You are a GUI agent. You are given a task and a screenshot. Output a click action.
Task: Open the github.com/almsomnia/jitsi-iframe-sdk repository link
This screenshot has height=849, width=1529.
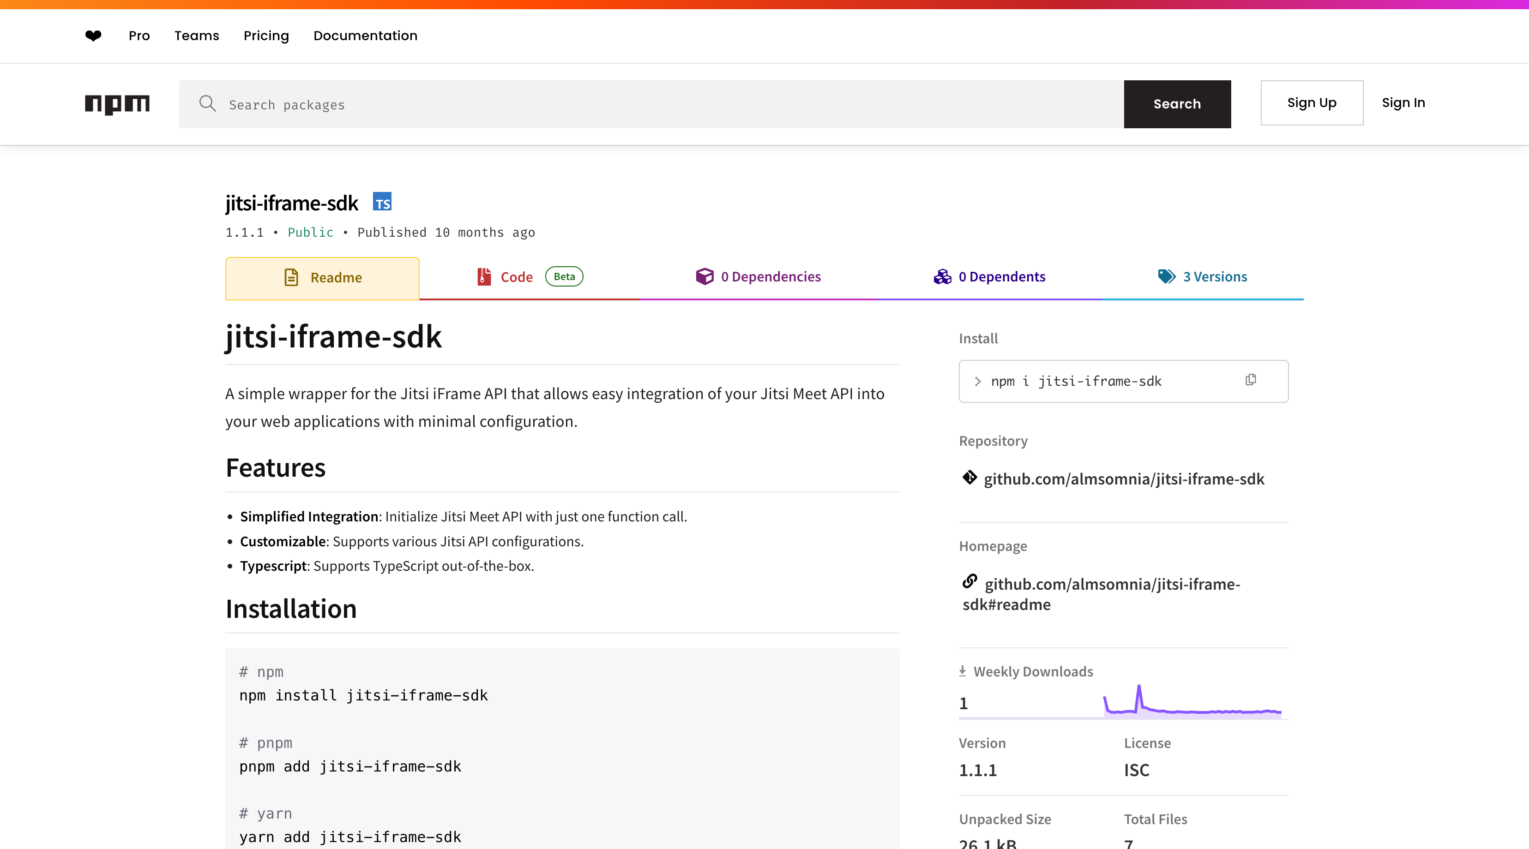click(x=1124, y=479)
